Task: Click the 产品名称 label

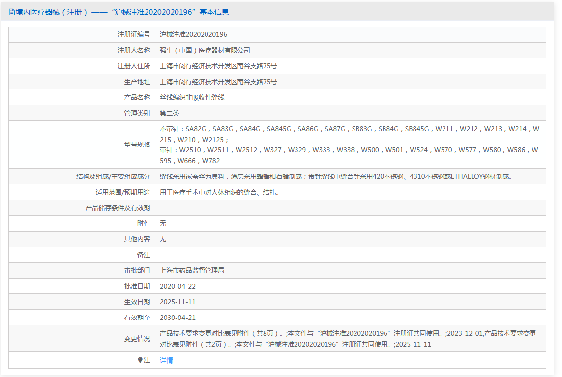Action: [137, 97]
